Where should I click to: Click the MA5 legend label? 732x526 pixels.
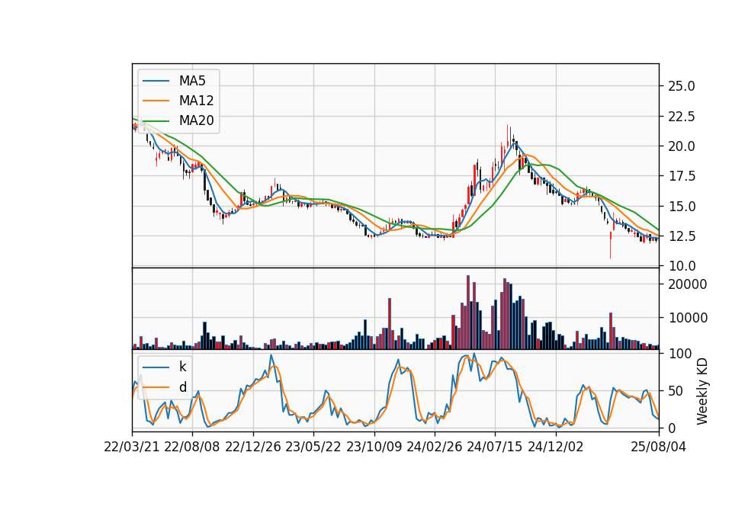pos(192,81)
